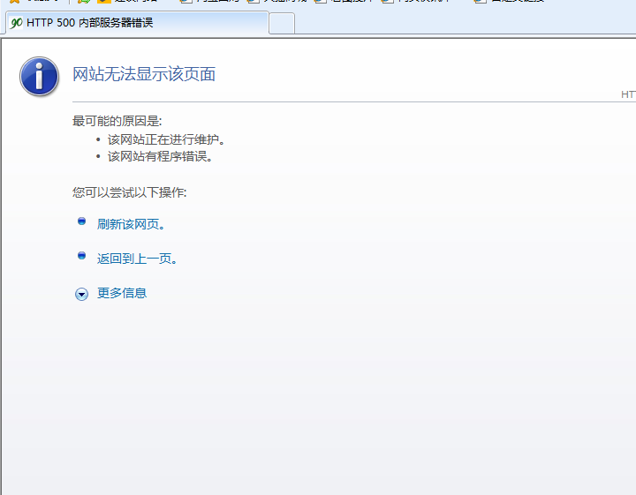Viewport: 636px width, 495px height.
Task: Open a new blank tab button
Action: (282, 24)
